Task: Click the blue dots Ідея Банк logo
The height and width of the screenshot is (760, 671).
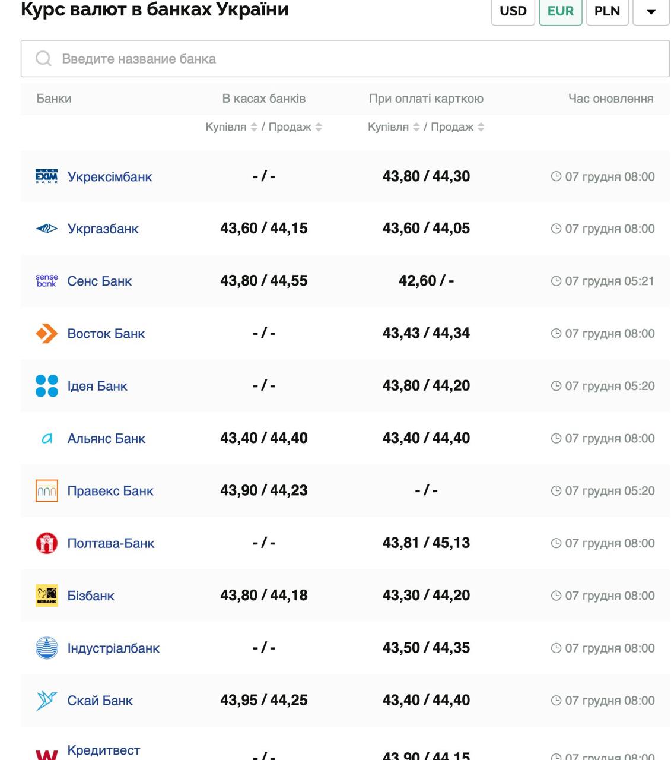Action: click(x=46, y=386)
